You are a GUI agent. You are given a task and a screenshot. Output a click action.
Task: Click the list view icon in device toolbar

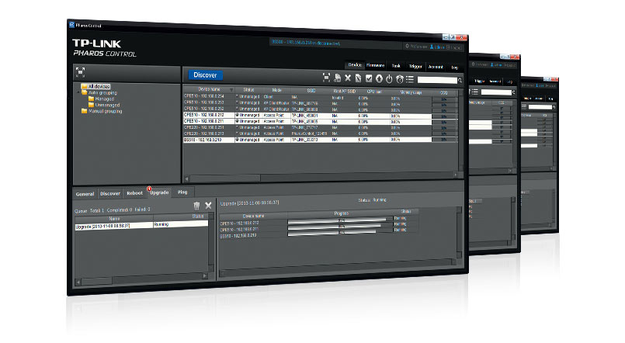pyautogui.click(x=410, y=80)
